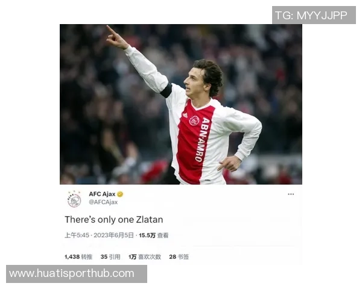Open the Zlatan photo in the tweet
The image size is (362, 289).
point(181,104)
